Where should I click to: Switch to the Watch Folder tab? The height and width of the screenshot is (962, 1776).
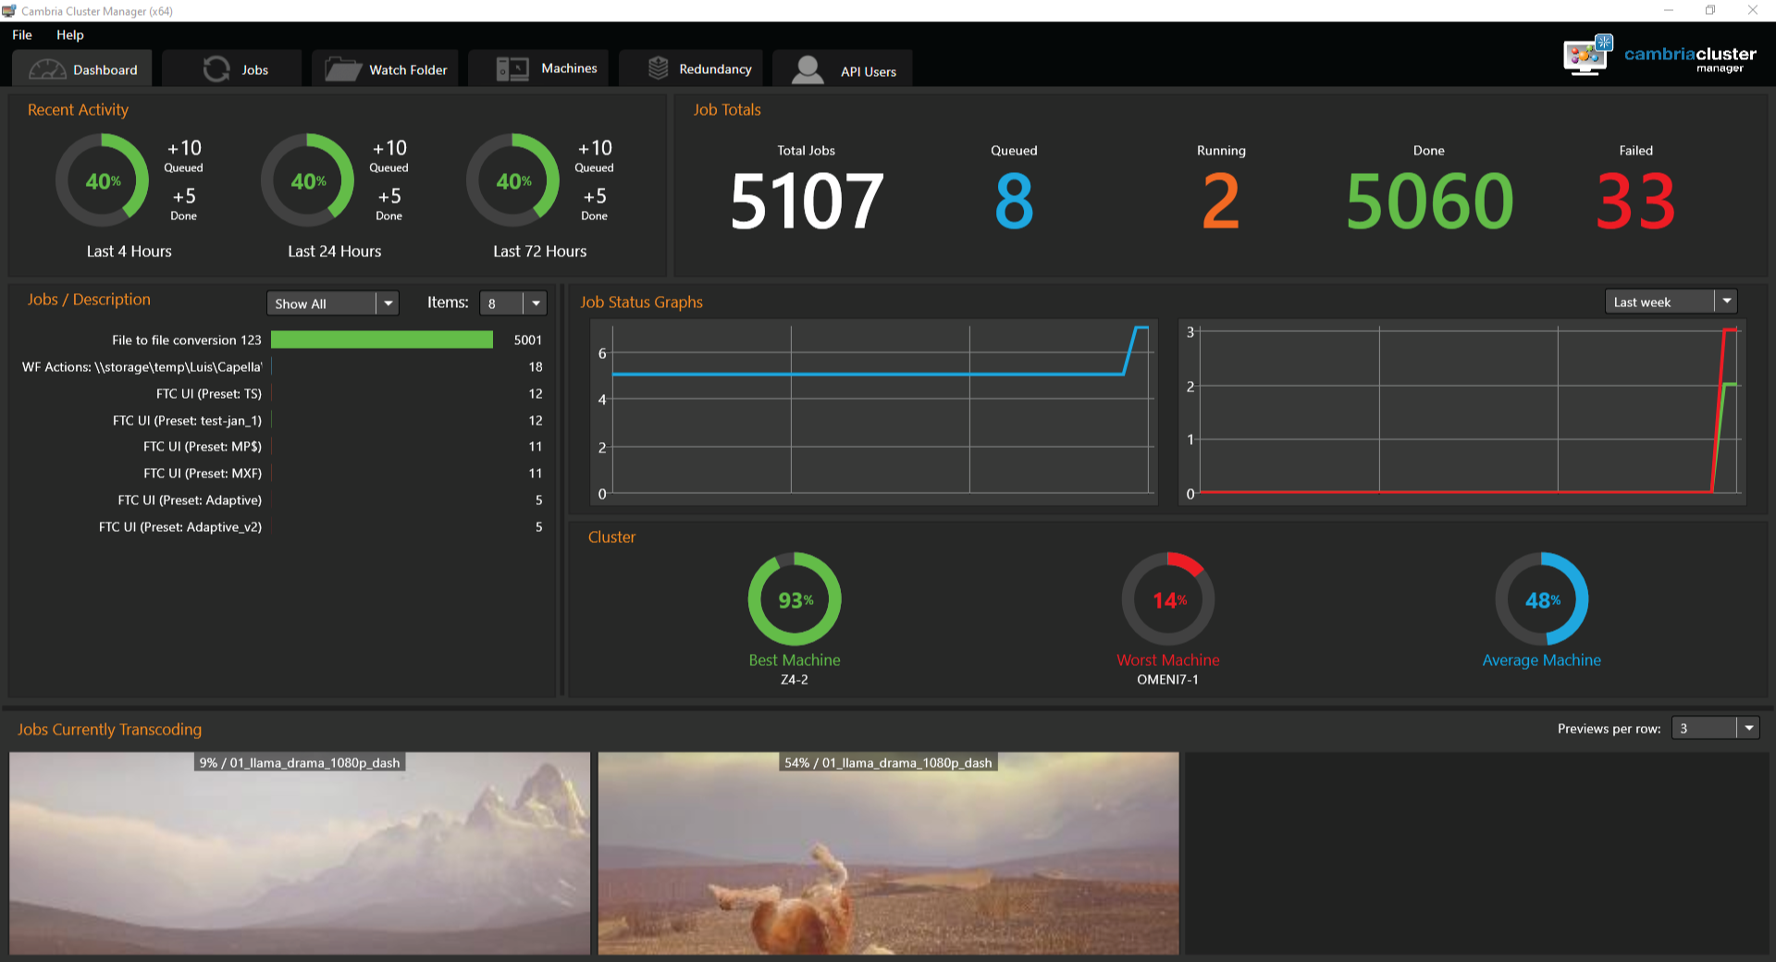385,69
